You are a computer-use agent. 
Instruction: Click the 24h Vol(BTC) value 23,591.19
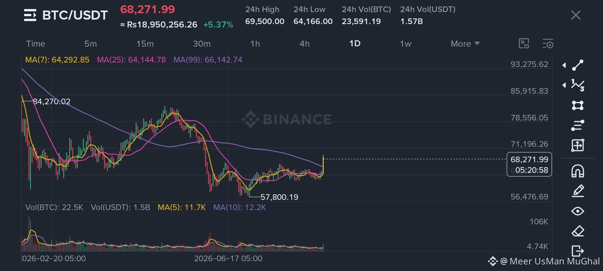click(361, 21)
